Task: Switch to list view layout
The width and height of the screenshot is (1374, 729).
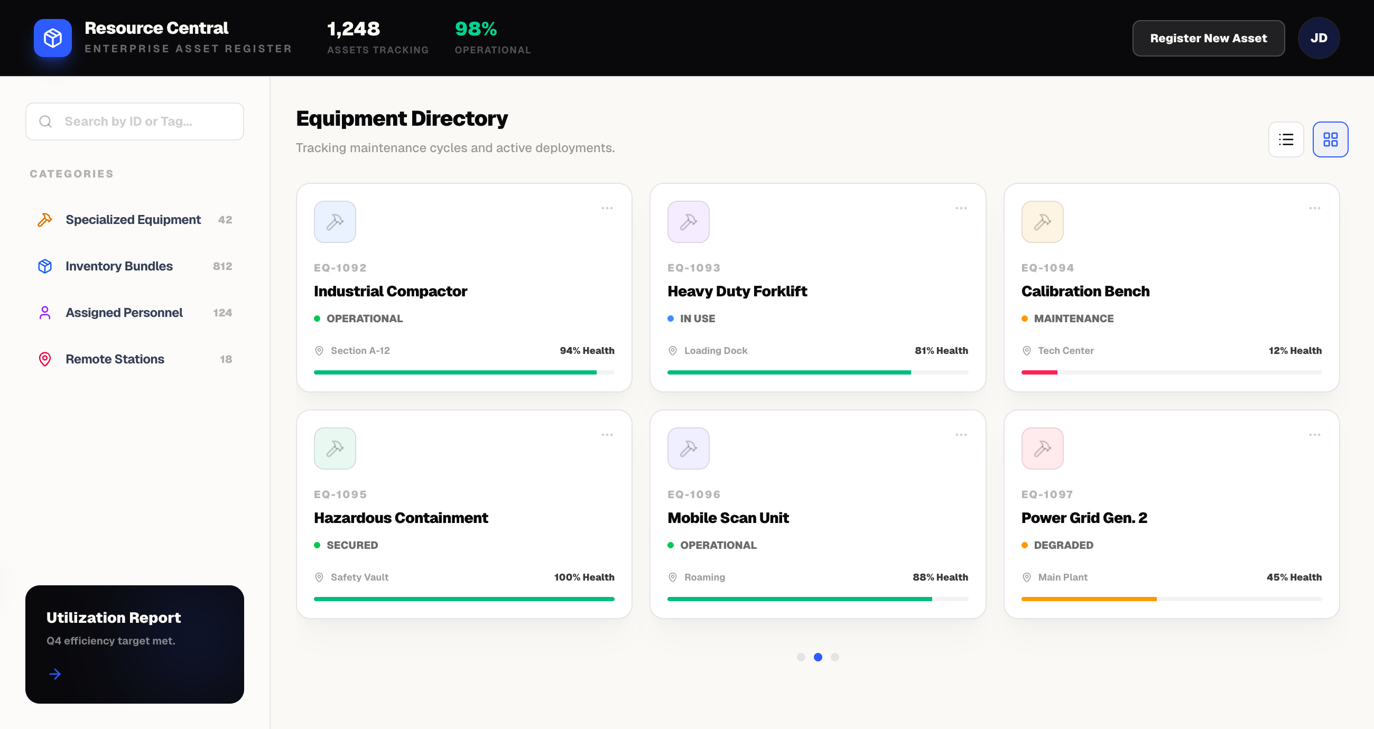Action: click(1285, 139)
